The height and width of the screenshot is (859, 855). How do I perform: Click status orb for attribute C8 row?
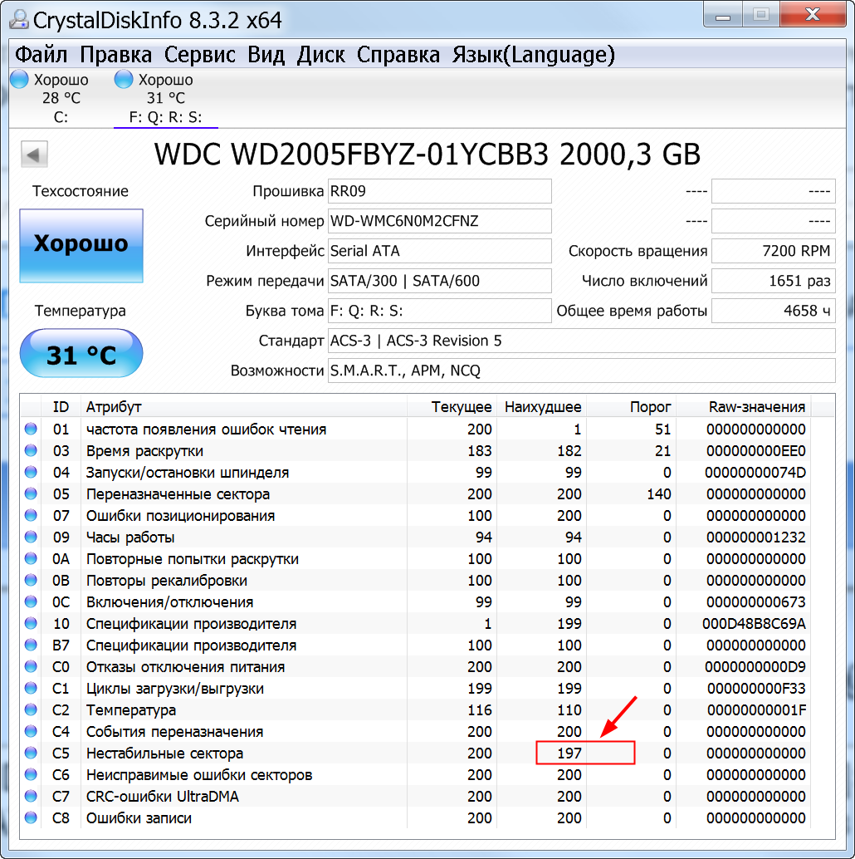coord(31,817)
